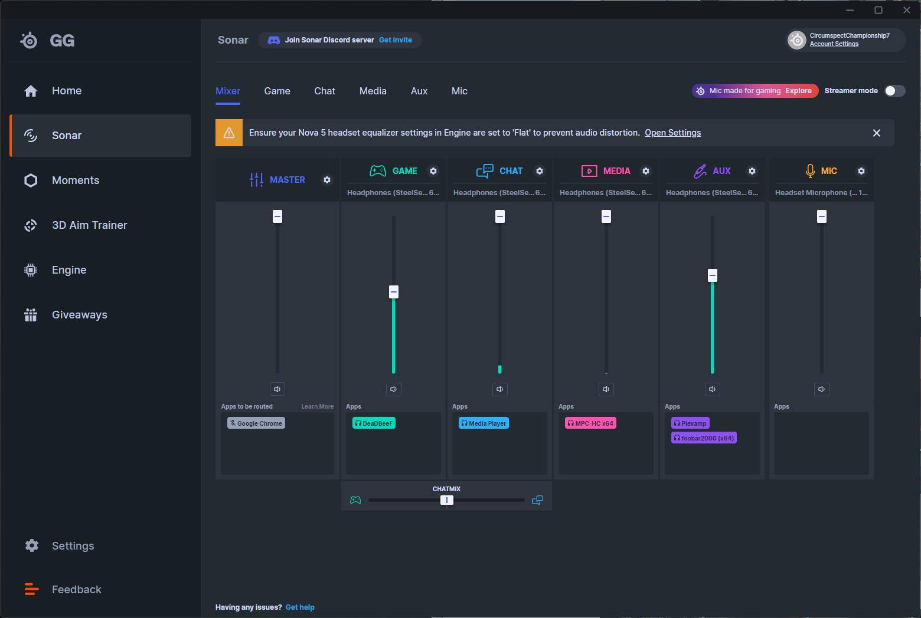Switch to the Aux tab
This screenshot has height=618, width=921.
419,91
